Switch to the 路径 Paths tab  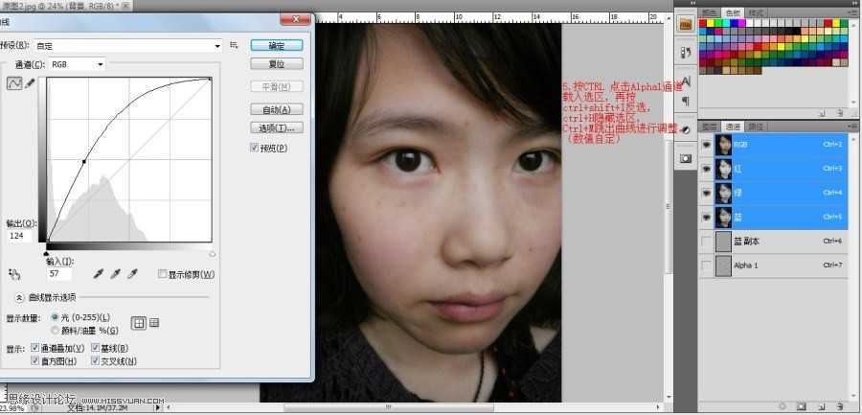pyautogui.click(x=756, y=127)
